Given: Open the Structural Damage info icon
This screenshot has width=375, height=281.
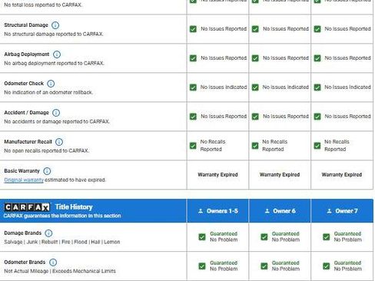Looking at the screenshot, I should tap(55, 25).
